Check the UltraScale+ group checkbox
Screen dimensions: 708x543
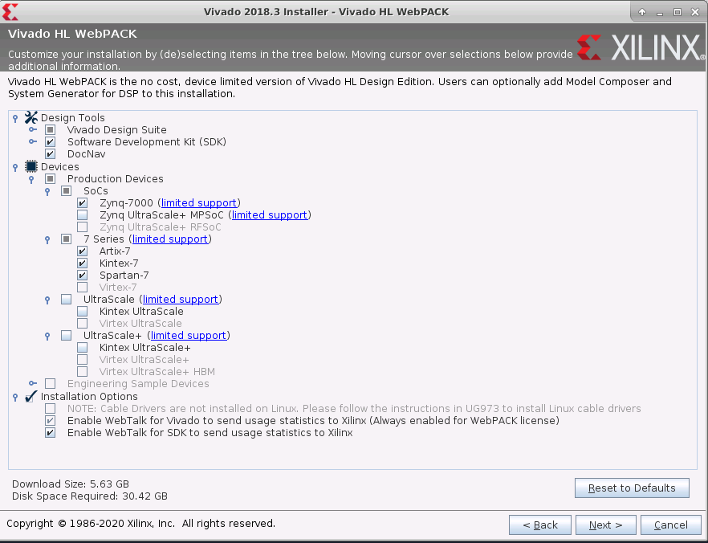click(x=67, y=335)
